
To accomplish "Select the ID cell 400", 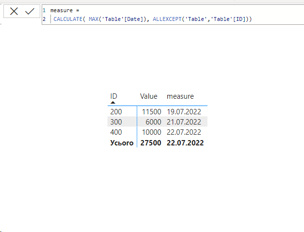I will [x=116, y=132].
